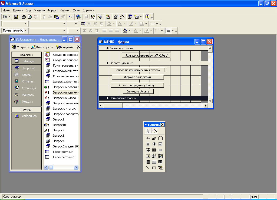Click the Help question mark icon
Viewport: 277px width, 200px height.
coord(147,17)
